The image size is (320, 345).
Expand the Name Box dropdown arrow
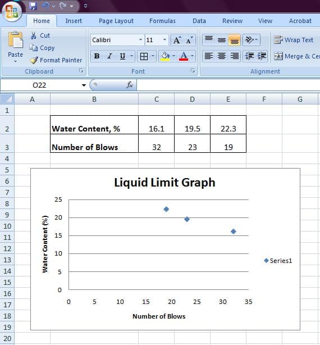[84, 85]
